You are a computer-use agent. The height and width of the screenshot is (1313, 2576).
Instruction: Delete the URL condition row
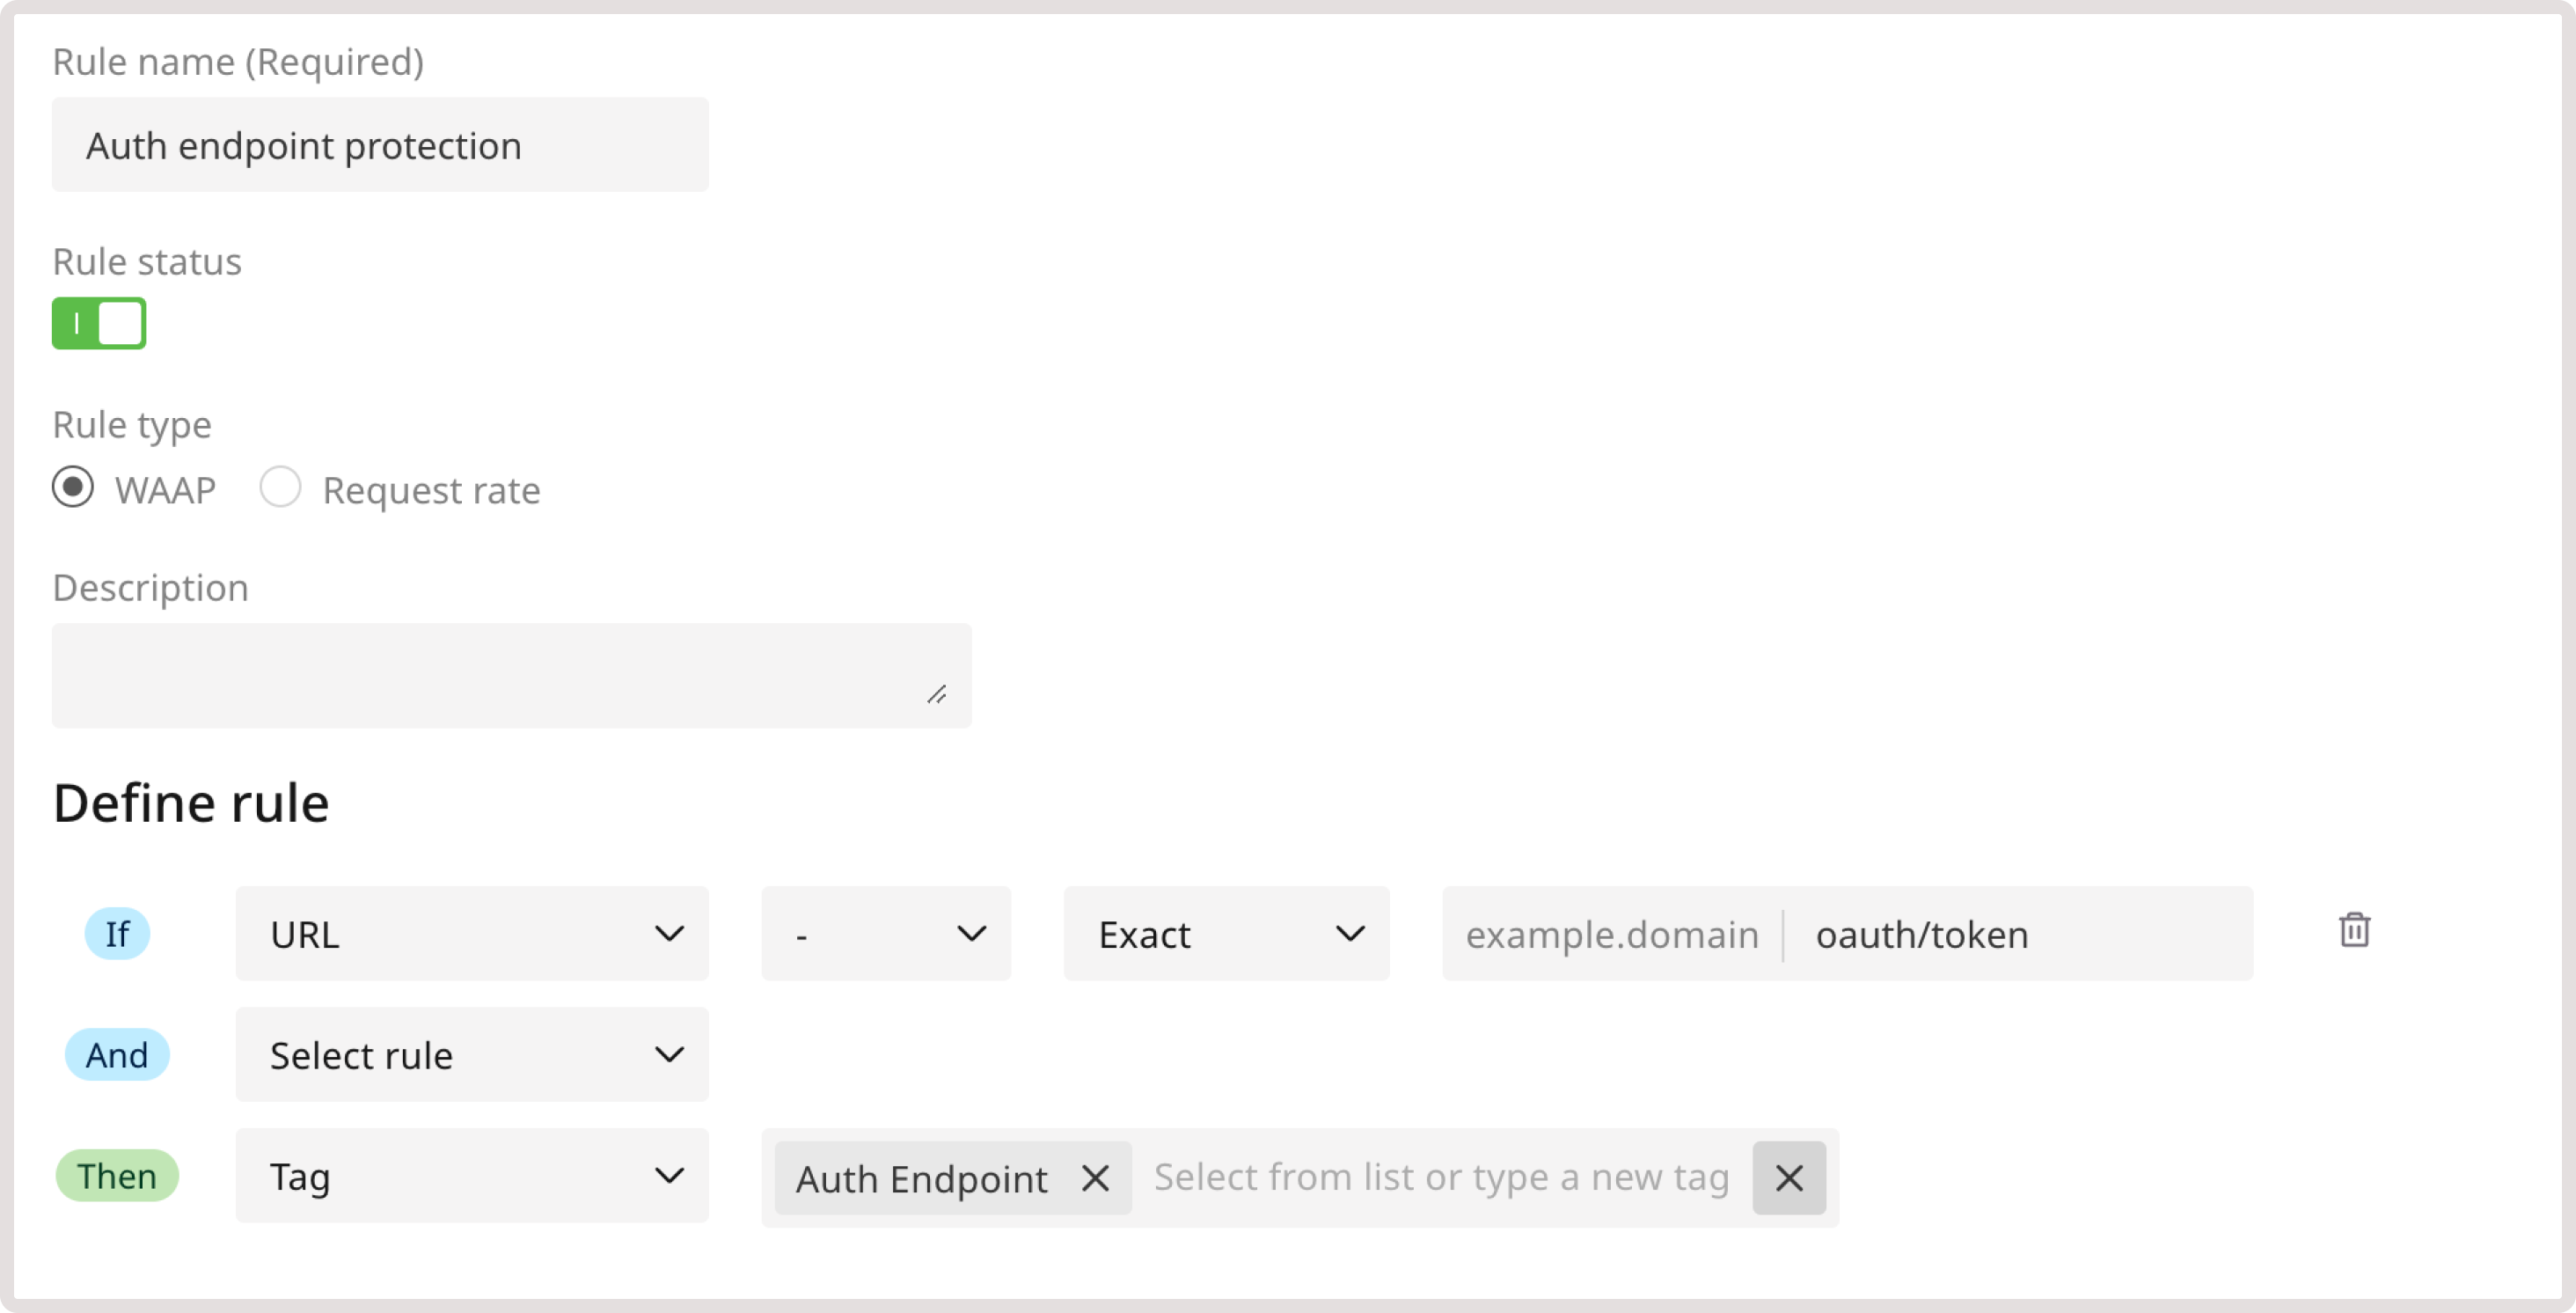(x=2356, y=932)
